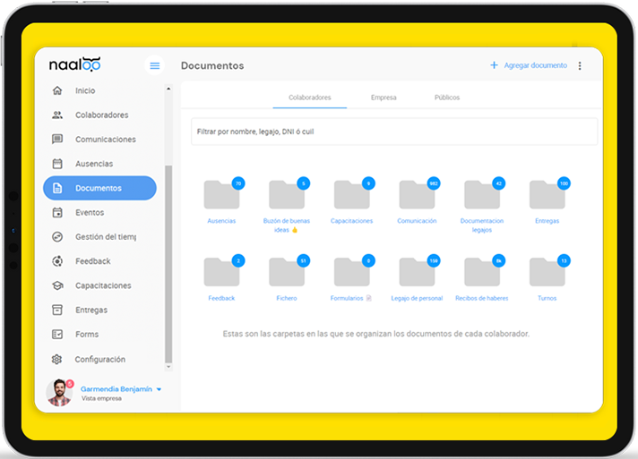Open the Inicio home icon

click(57, 90)
